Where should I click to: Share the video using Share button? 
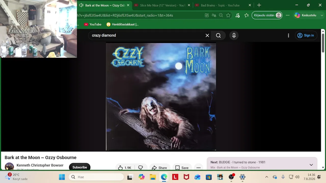pos(159,168)
